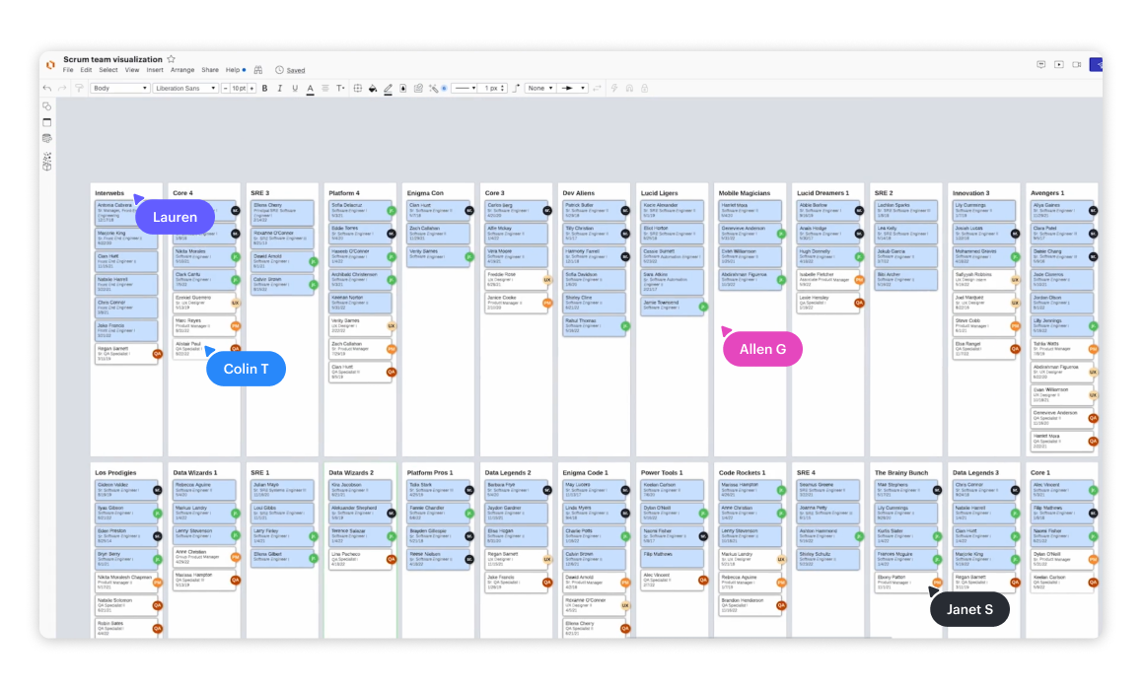
Task: Open the Liberation Sans font dropdown
Action: 184,89
